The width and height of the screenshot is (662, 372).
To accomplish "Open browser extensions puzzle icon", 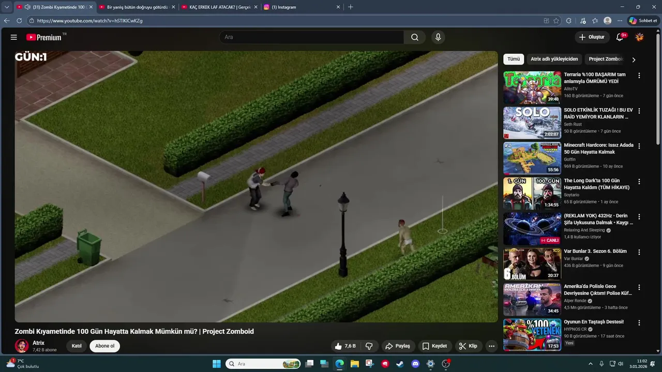I will point(569,21).
